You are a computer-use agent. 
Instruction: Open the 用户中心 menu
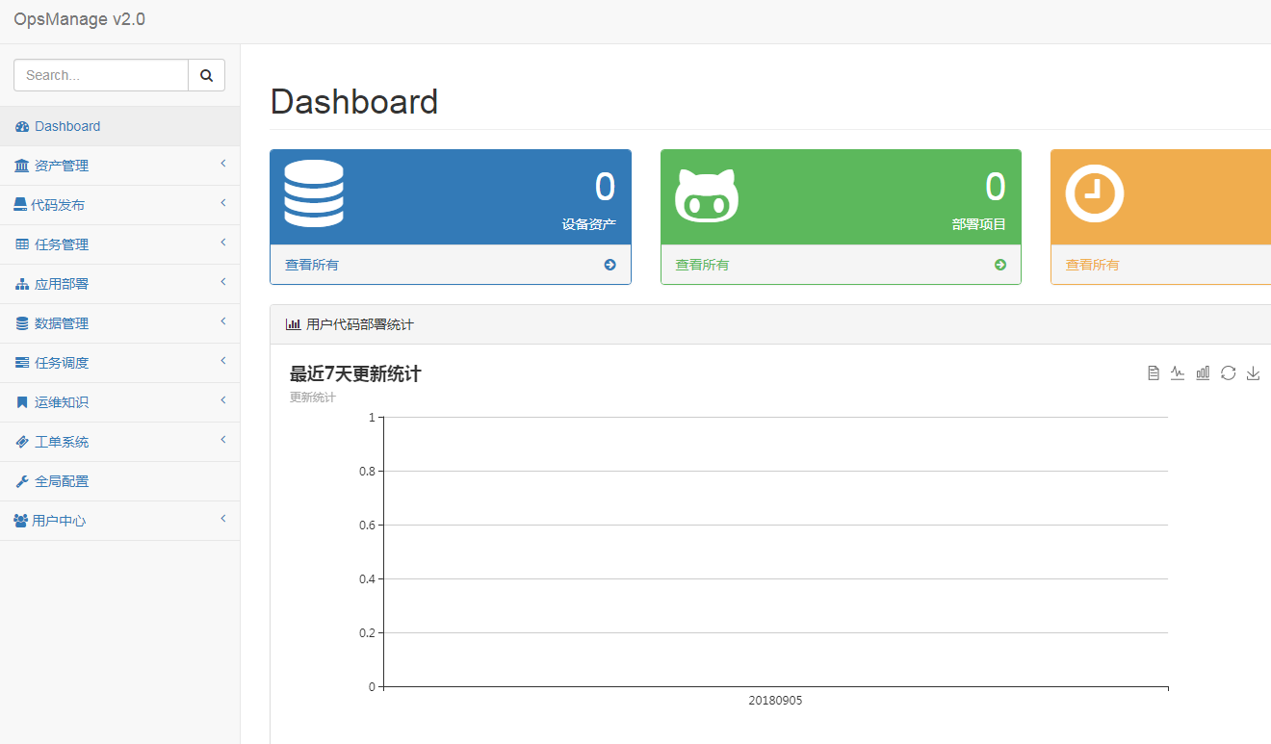pyautogui.click(x=119, y=521)
